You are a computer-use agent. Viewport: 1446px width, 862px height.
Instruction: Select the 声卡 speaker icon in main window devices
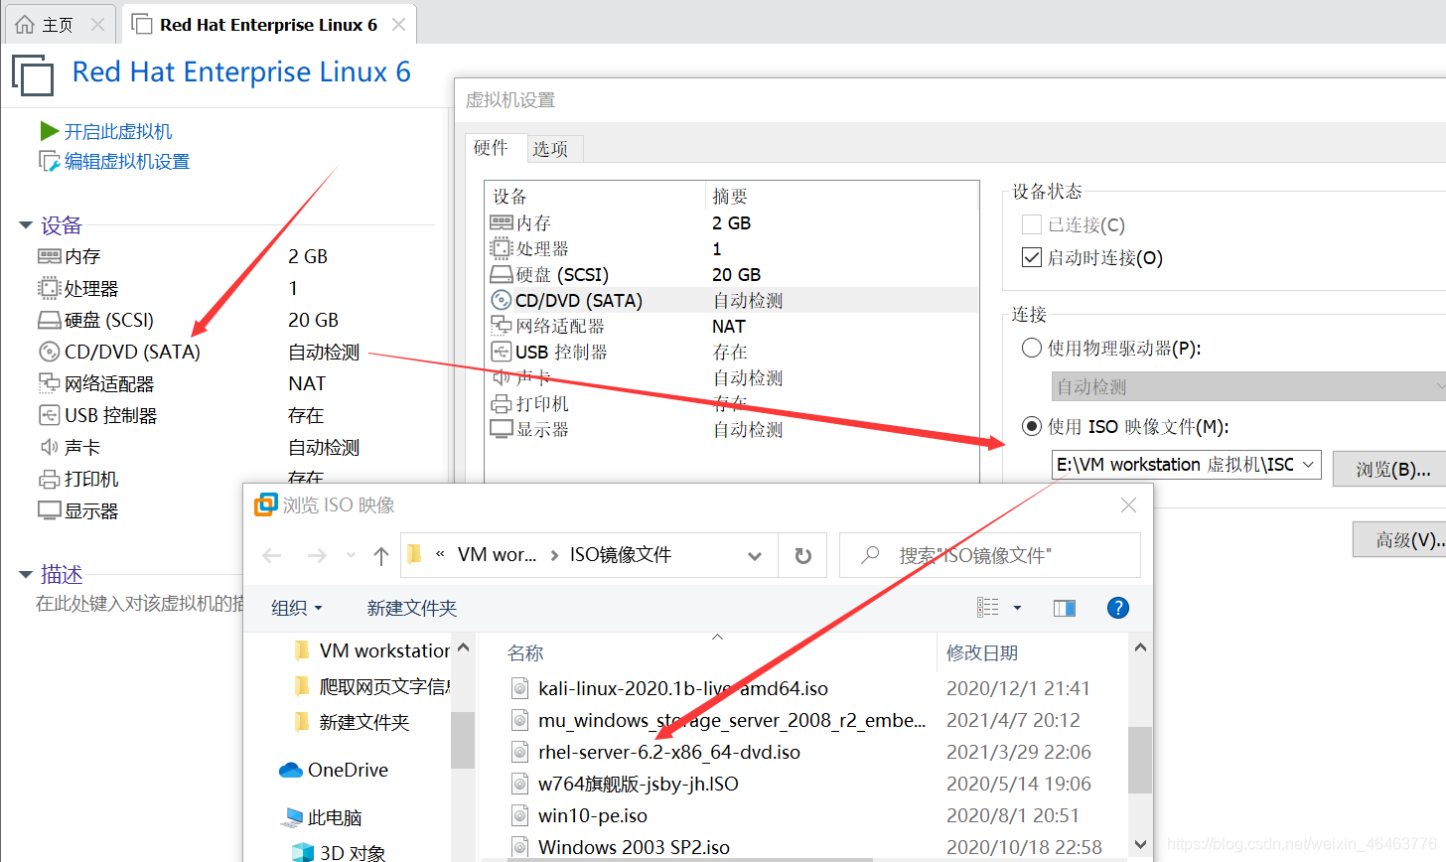[50, 447]
